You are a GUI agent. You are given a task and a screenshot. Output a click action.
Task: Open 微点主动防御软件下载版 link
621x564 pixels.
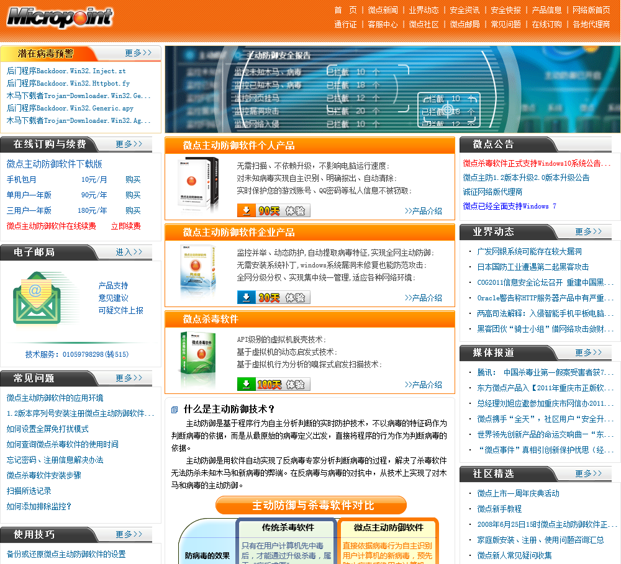[x=54, y=164]
